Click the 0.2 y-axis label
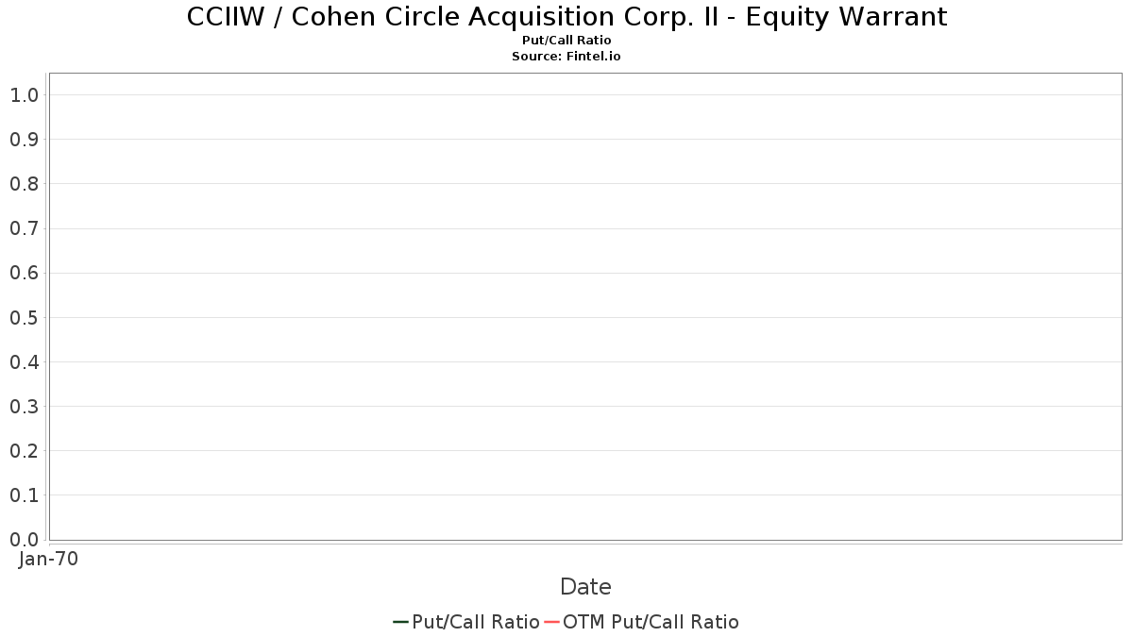Viewport: 1133px width, 637px height. (25, 450)
